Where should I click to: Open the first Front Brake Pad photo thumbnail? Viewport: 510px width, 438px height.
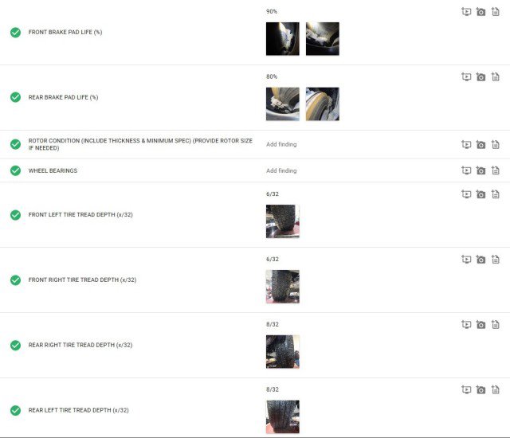tap(283, 39)
